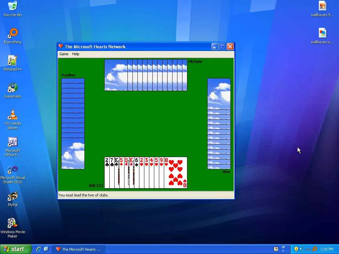339x254 pixels.
Task: Select the five of diamonds card
Action: (x=122, y=173)
